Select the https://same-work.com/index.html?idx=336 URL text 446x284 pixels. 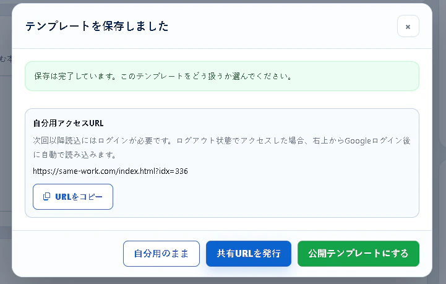(x=110, y=171)
